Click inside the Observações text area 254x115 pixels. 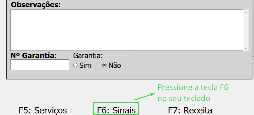click(126, 30)
